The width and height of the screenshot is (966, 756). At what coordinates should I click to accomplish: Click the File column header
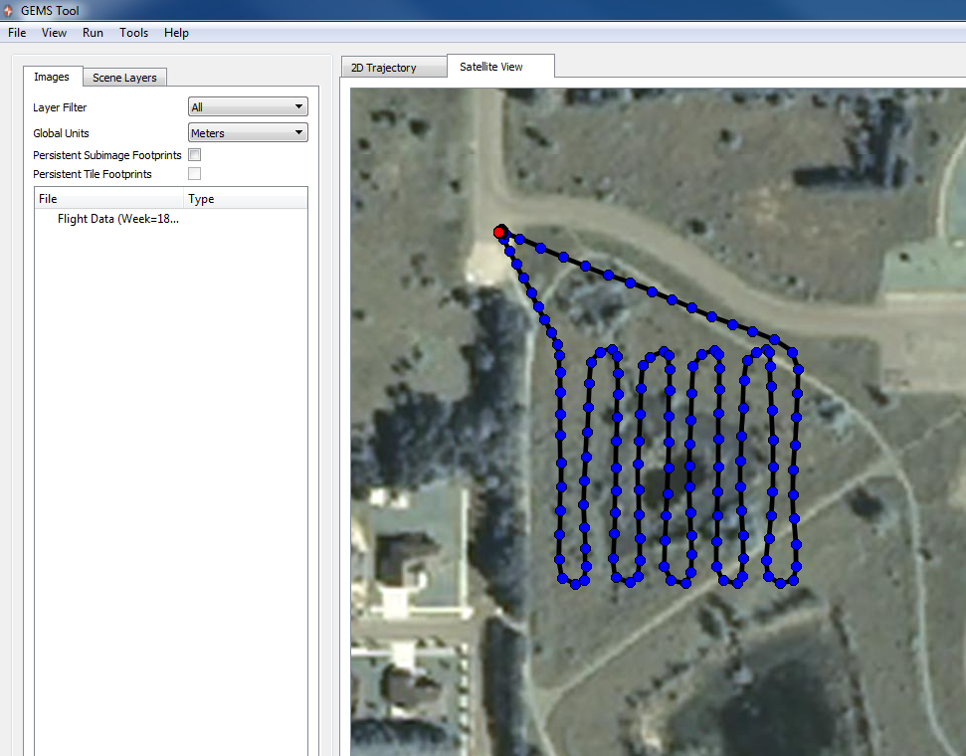point(47,198)
